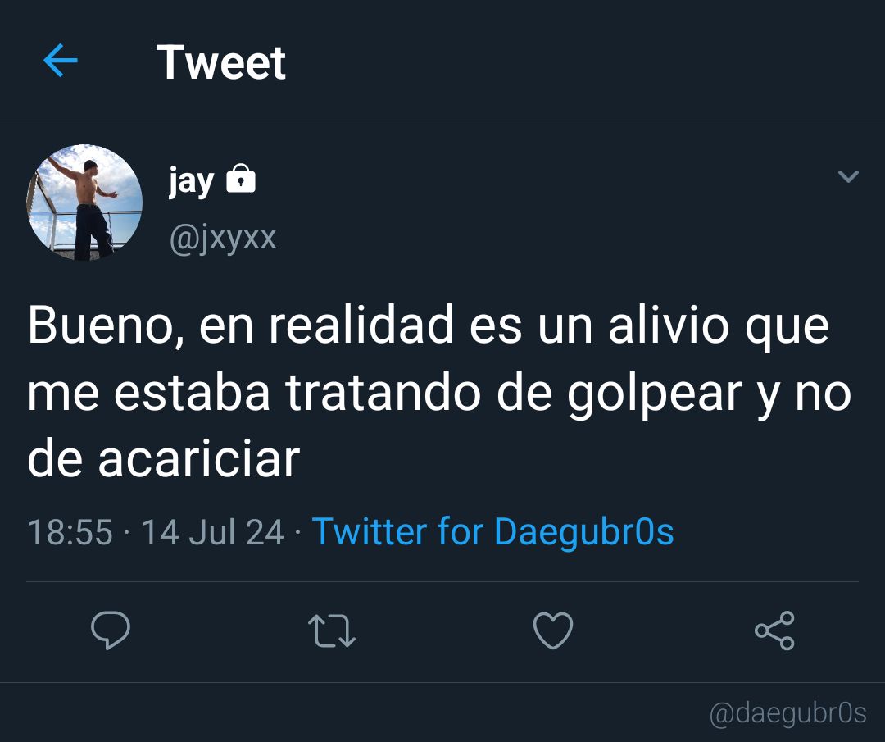Tap the reply speech bubble icon
Image resolution: width=885 pixels, height=742 pixels.
click(x=111, y=630)
